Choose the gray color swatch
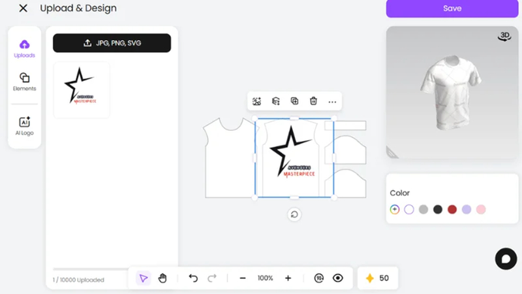 423,209
